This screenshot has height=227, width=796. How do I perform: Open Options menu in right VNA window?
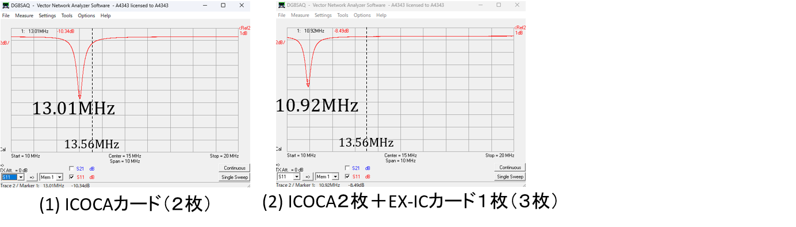pos(362,15)
